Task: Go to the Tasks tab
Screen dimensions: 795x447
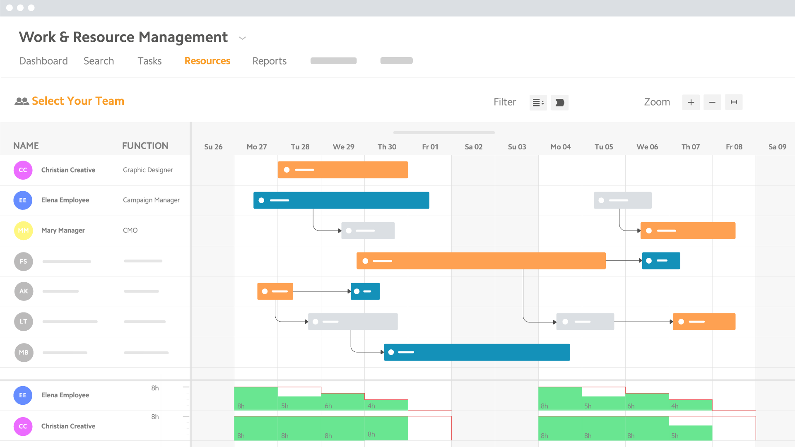Action: click(149, 61)
